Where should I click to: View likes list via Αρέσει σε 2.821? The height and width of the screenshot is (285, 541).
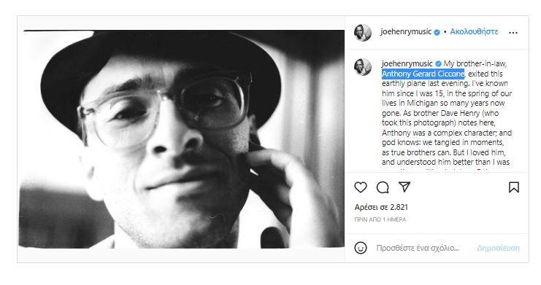click(x=381, y=207)
